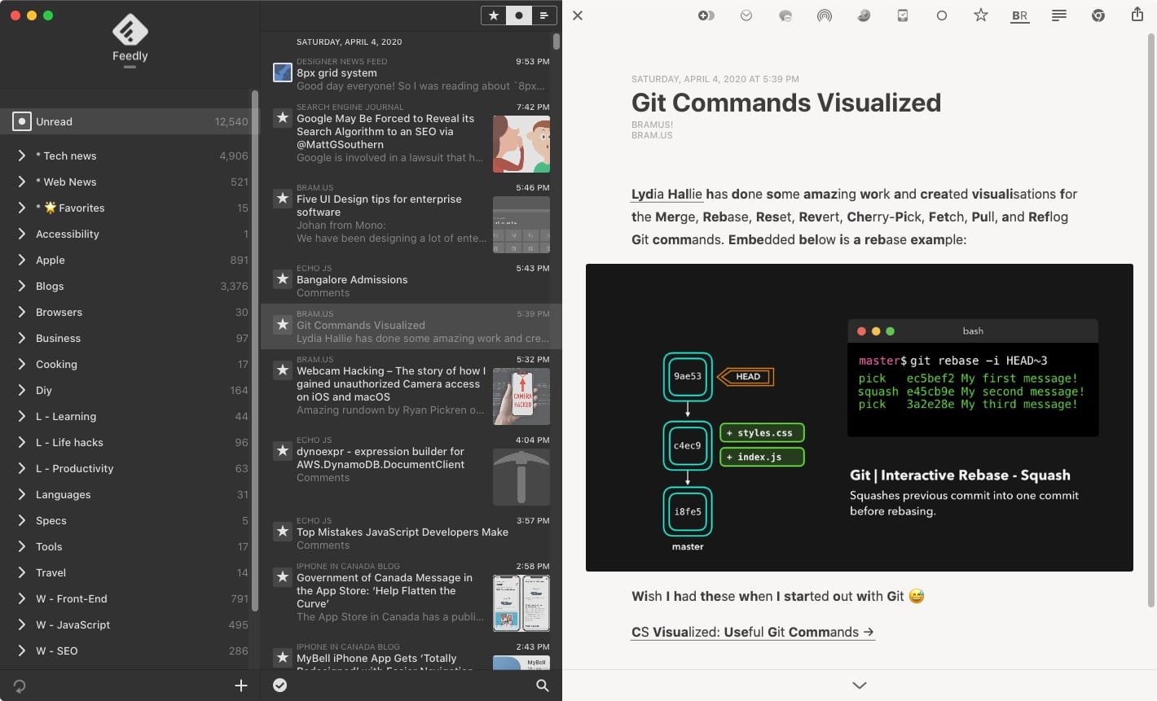Refresh feeds with the sync icon

(x=20, y=686)
